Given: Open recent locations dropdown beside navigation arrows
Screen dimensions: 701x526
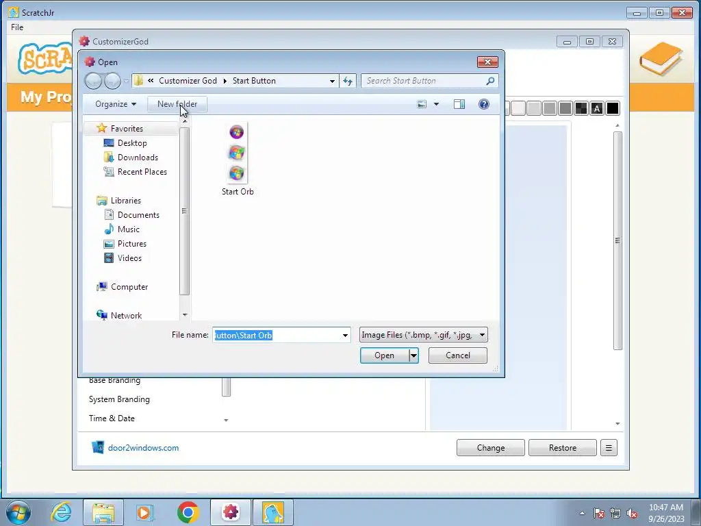Looking at the screenshot, I should pos(127,81).
